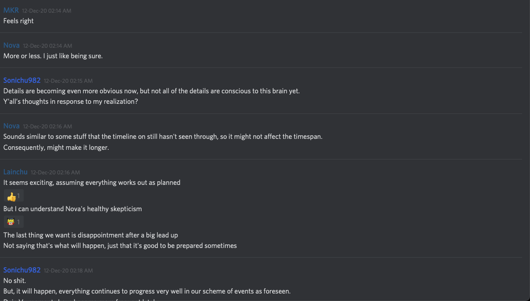Click Sonichu982's name on the 02:15 AM message

[22, 80]
